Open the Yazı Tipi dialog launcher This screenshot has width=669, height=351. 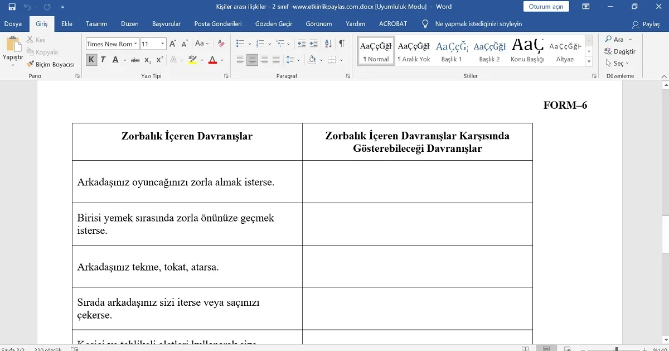tap(226, 76)
